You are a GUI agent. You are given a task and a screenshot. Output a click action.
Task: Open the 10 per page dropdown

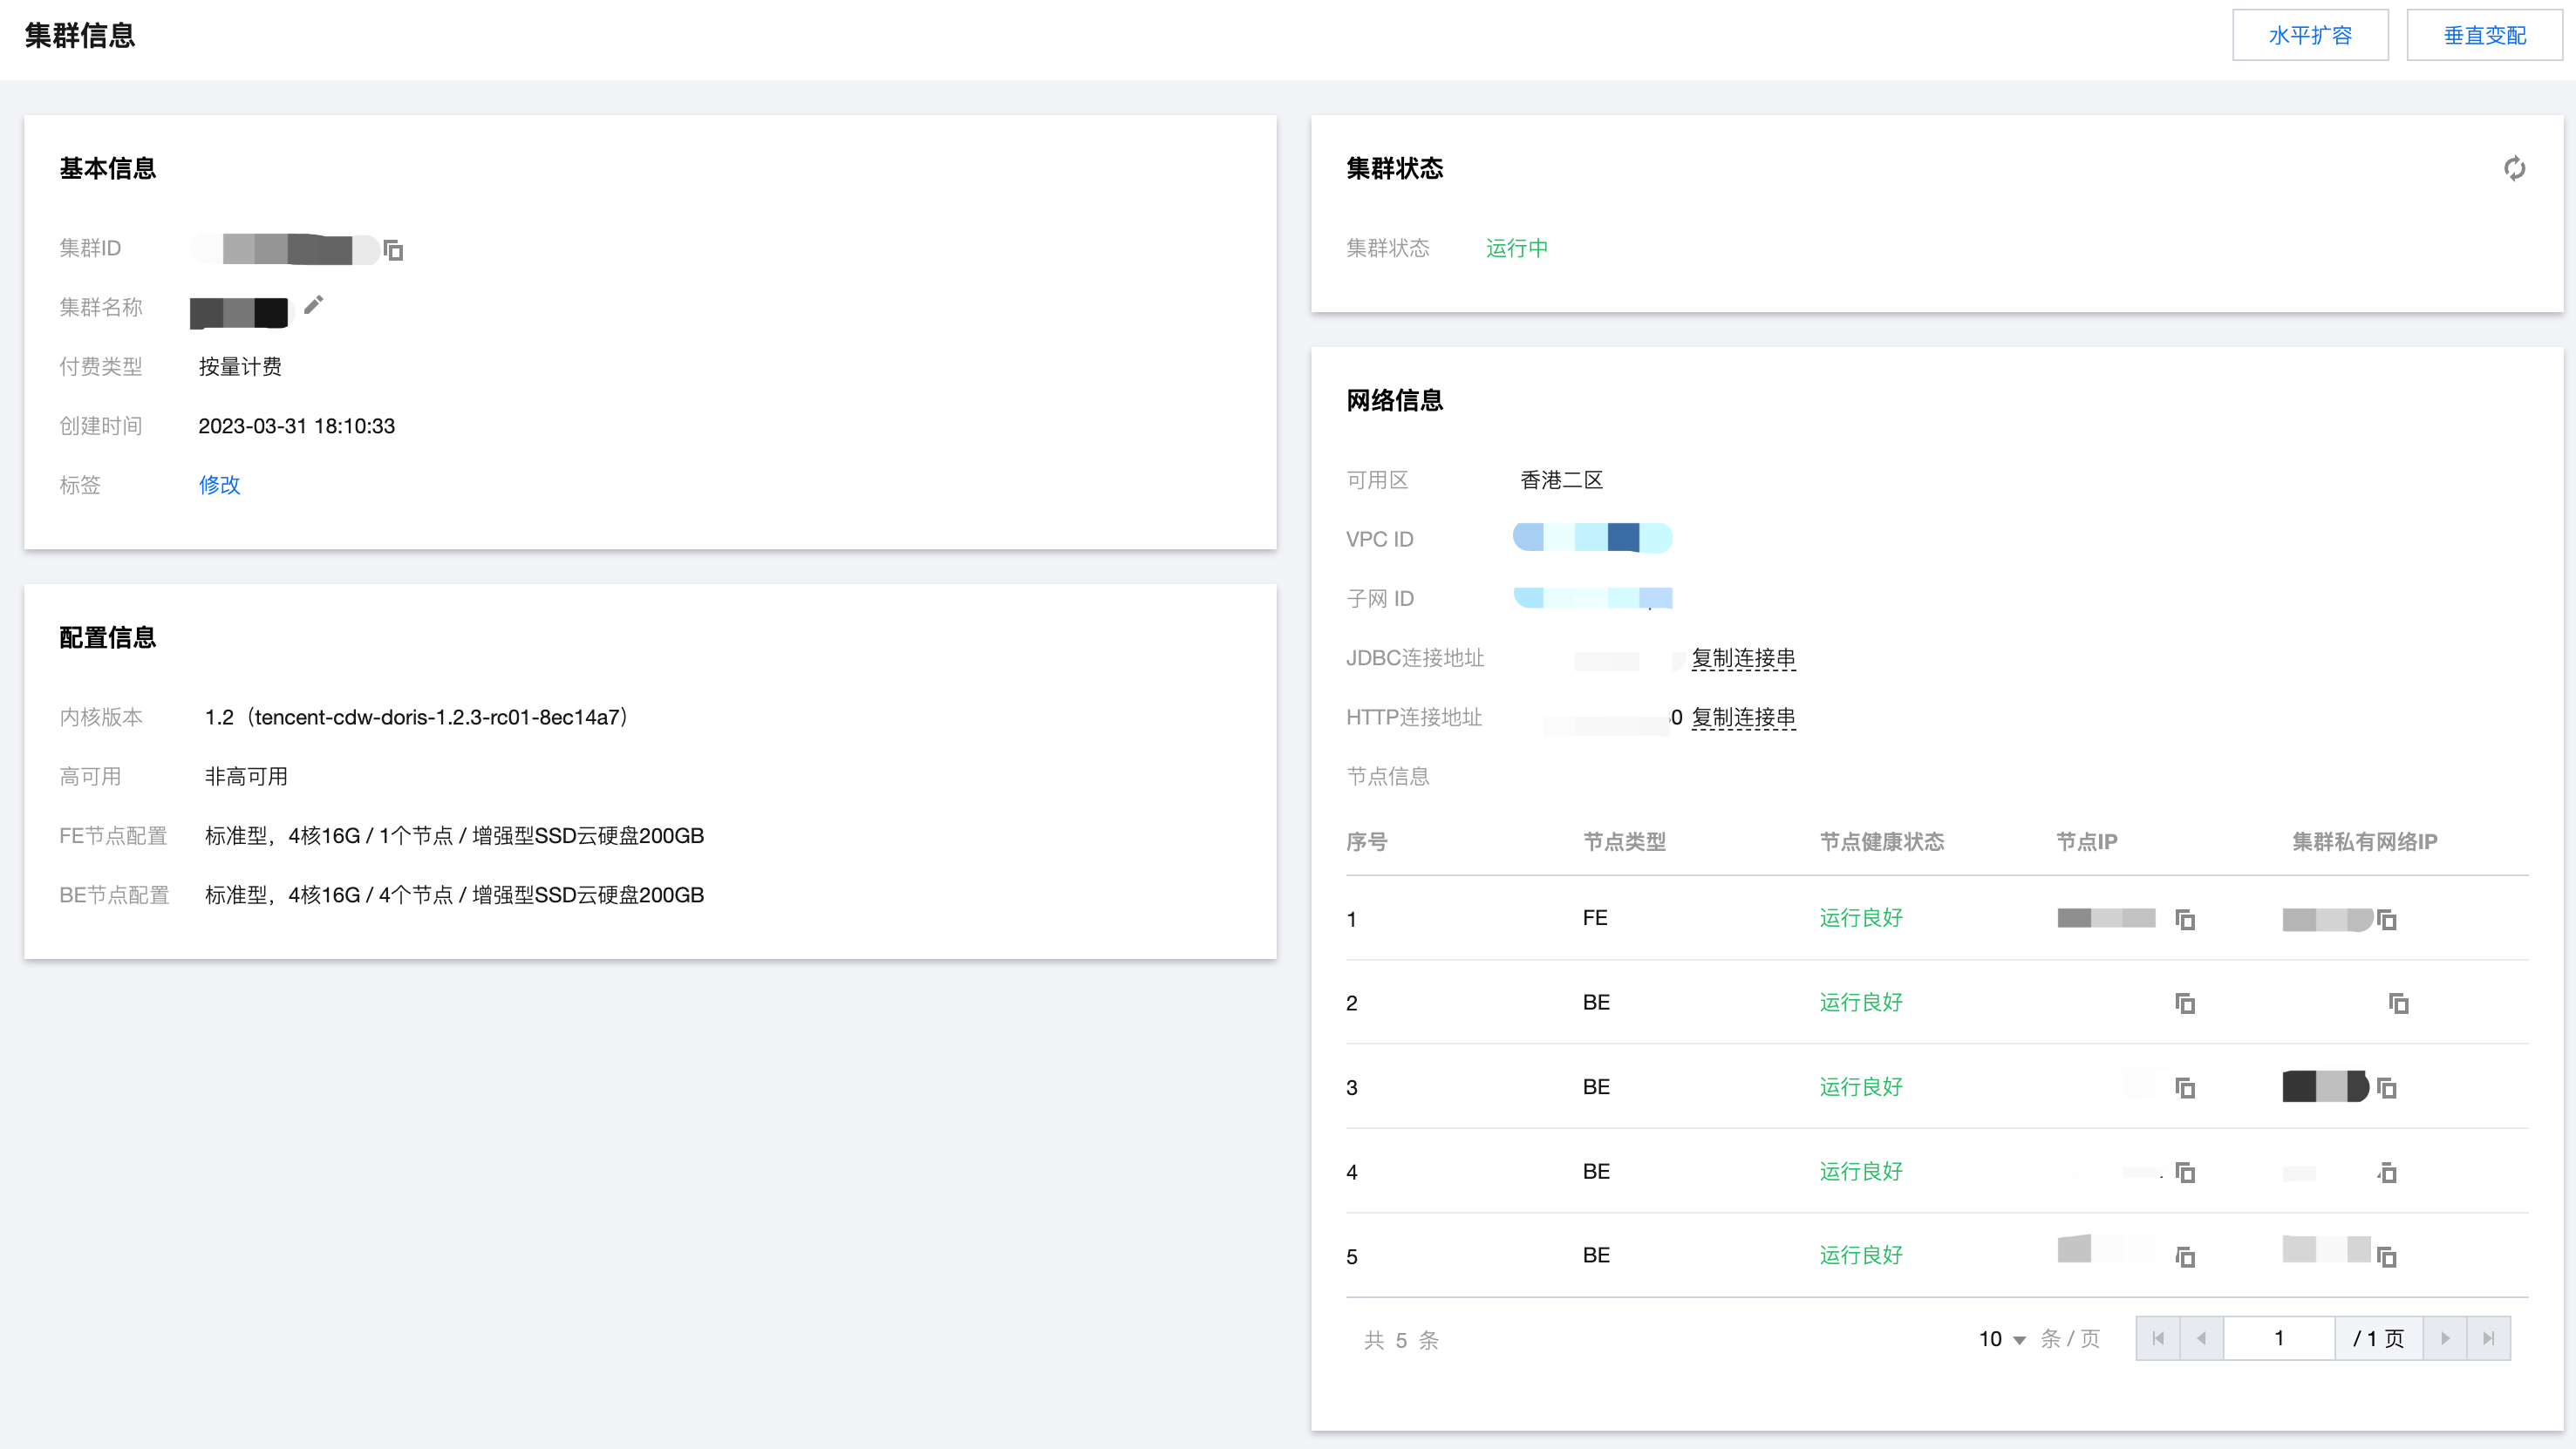click(x=2002, y=1339)
